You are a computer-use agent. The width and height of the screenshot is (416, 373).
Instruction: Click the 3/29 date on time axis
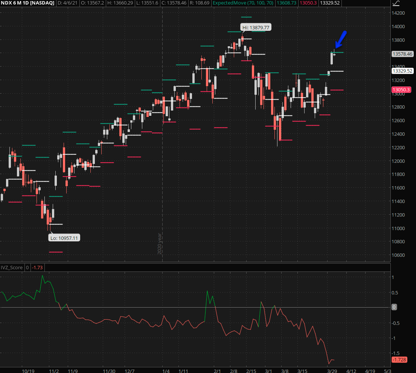(332, 371)
